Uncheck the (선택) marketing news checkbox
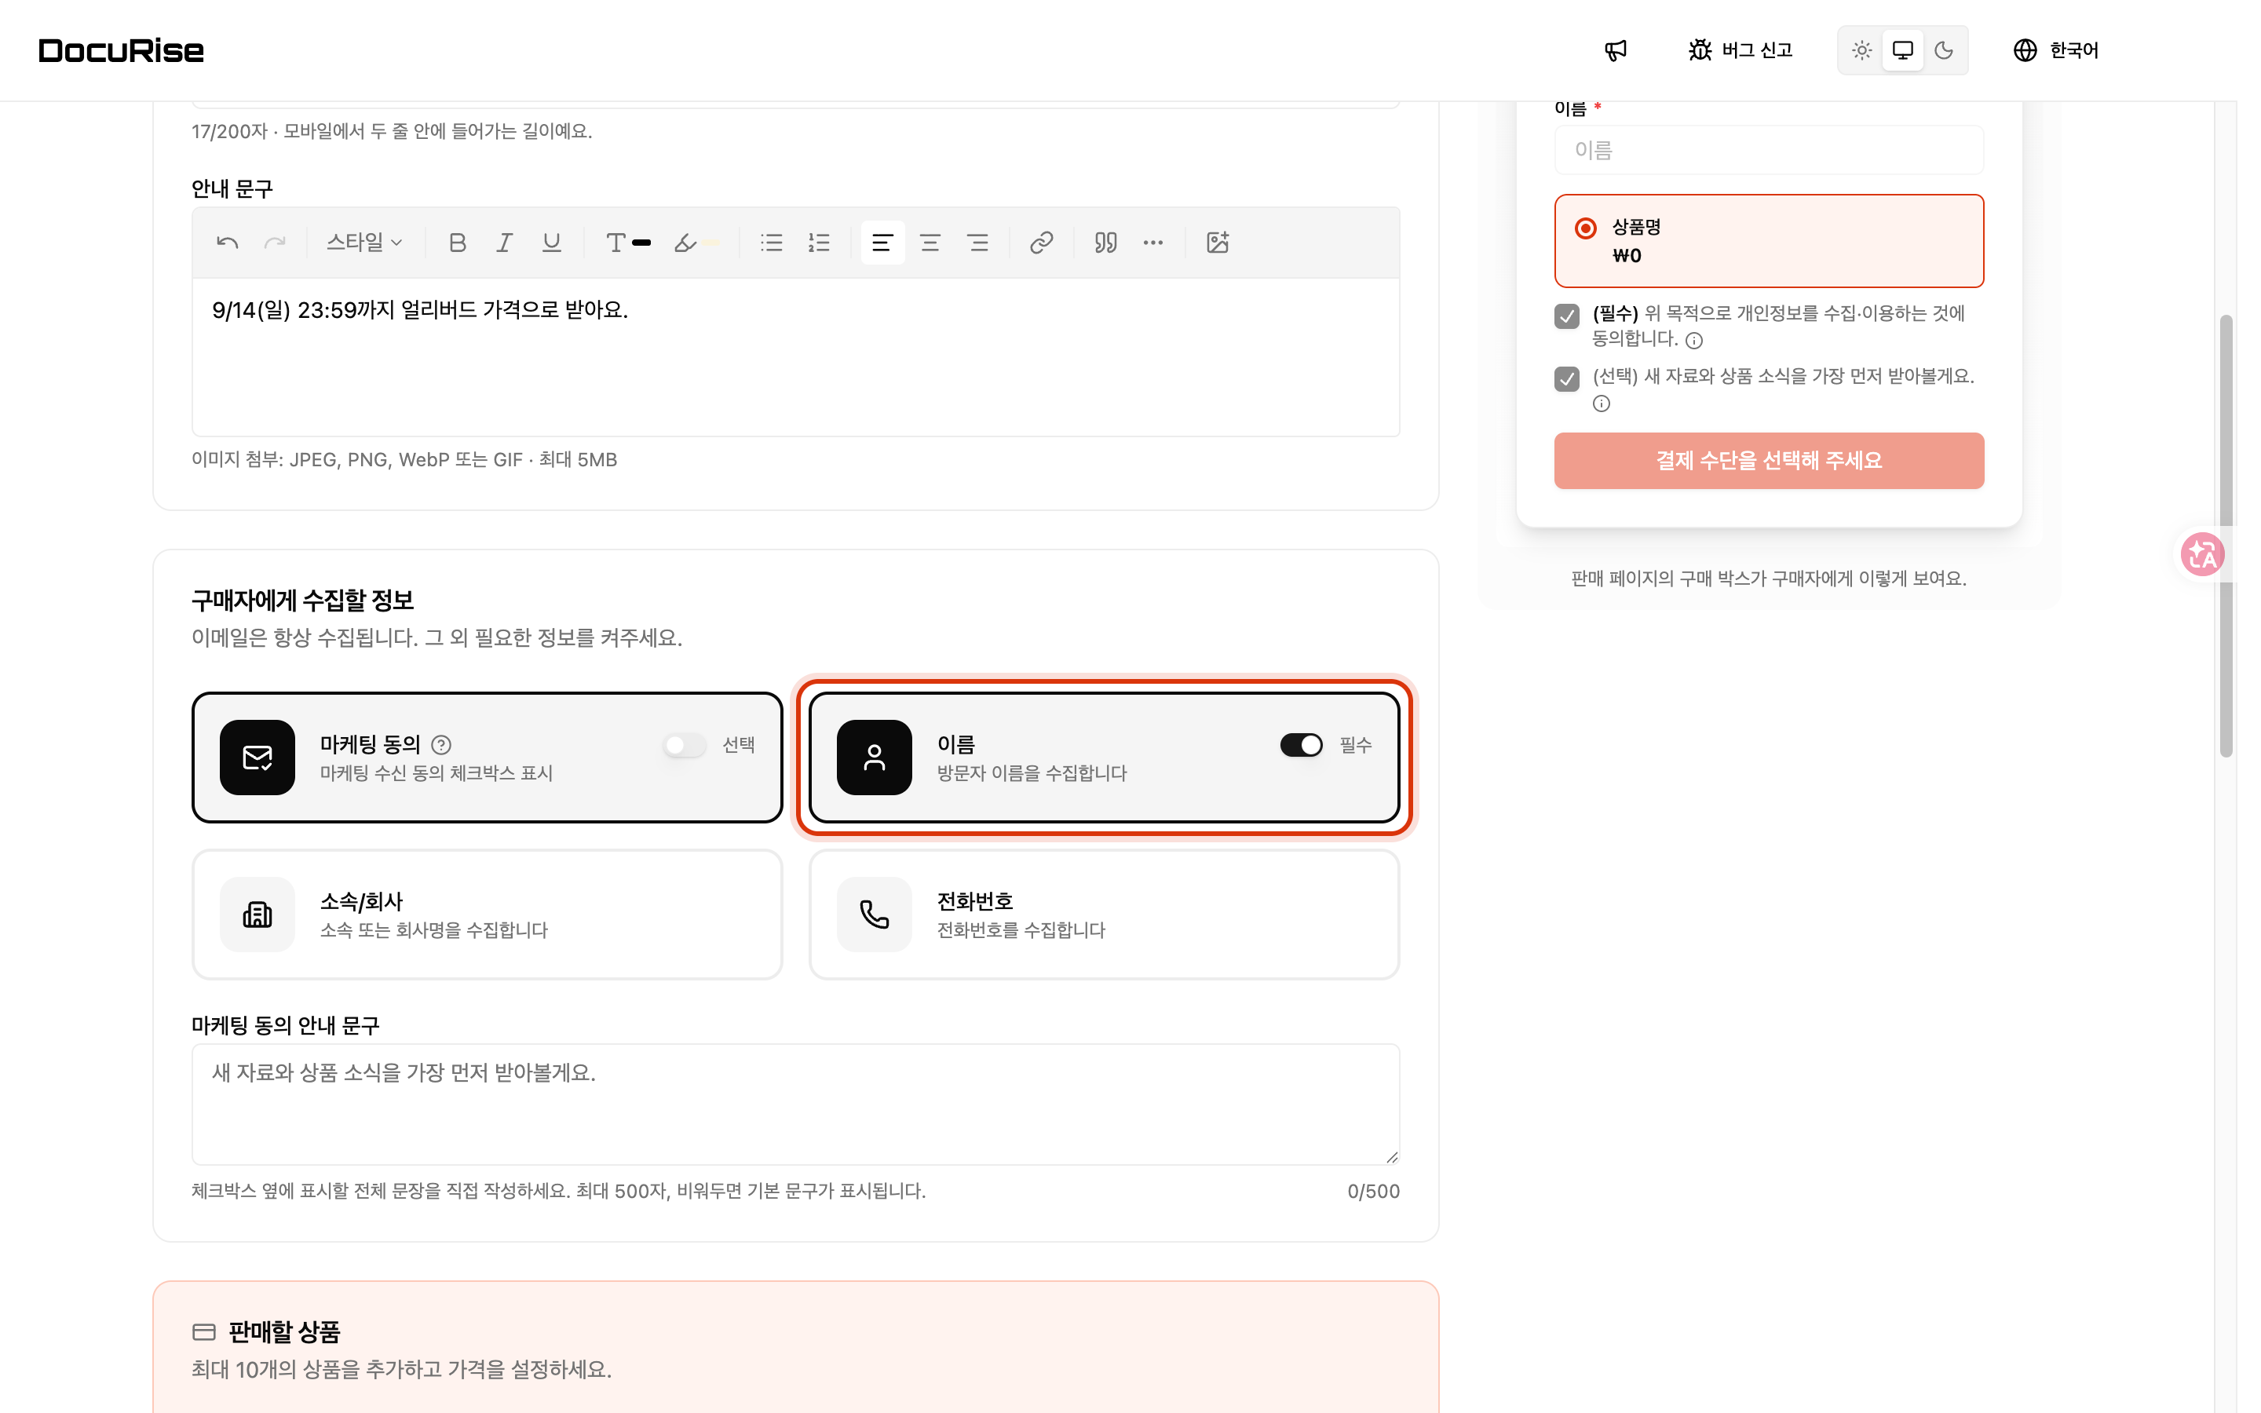Screen dimensions: 2261x1413 (x=1567, y=378)
